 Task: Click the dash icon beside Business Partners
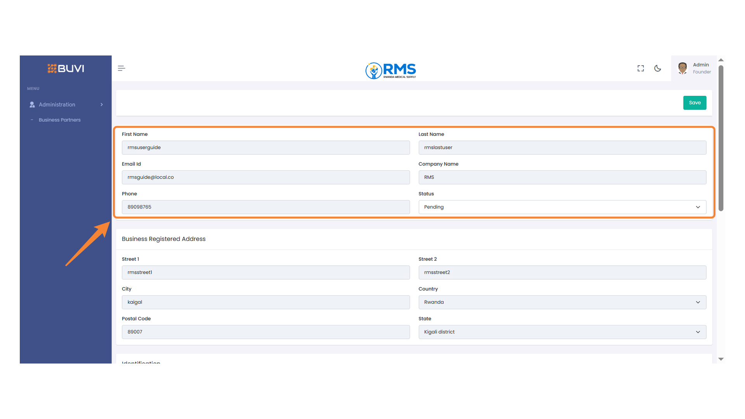pos(33,119)
